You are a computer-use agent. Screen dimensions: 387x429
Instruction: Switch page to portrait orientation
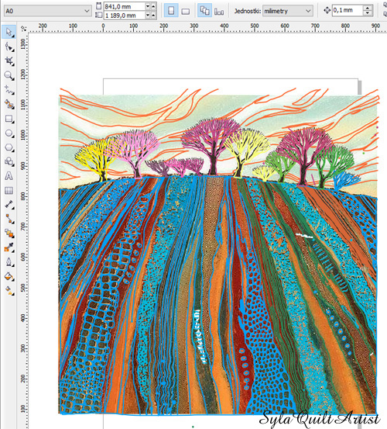171,11
